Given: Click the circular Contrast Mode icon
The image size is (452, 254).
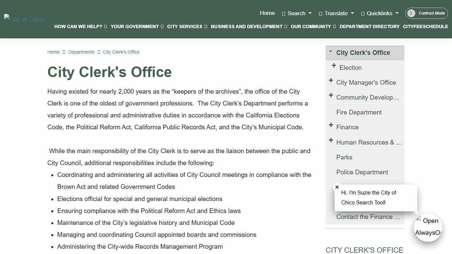Looking at the screenshot, I should point(411,13).
